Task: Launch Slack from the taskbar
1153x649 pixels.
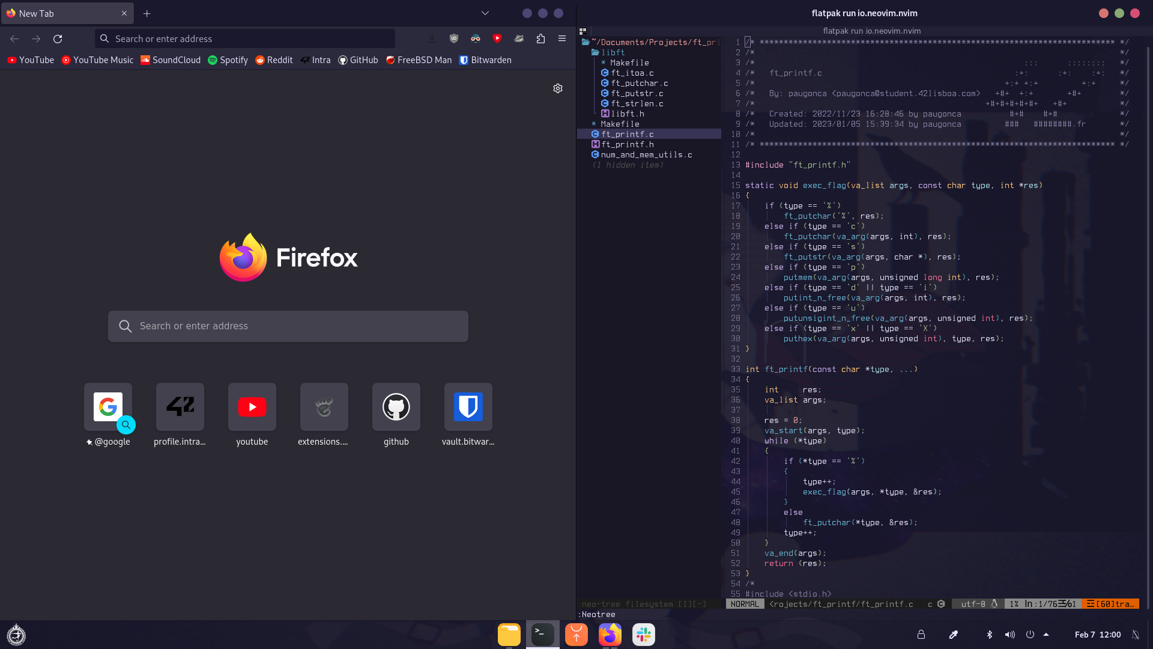Action: tap(643, 635)
